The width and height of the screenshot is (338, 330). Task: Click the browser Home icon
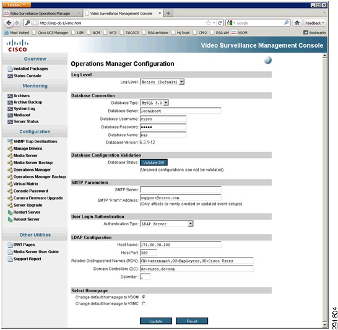pyautogui.click(x=297, y=23)
